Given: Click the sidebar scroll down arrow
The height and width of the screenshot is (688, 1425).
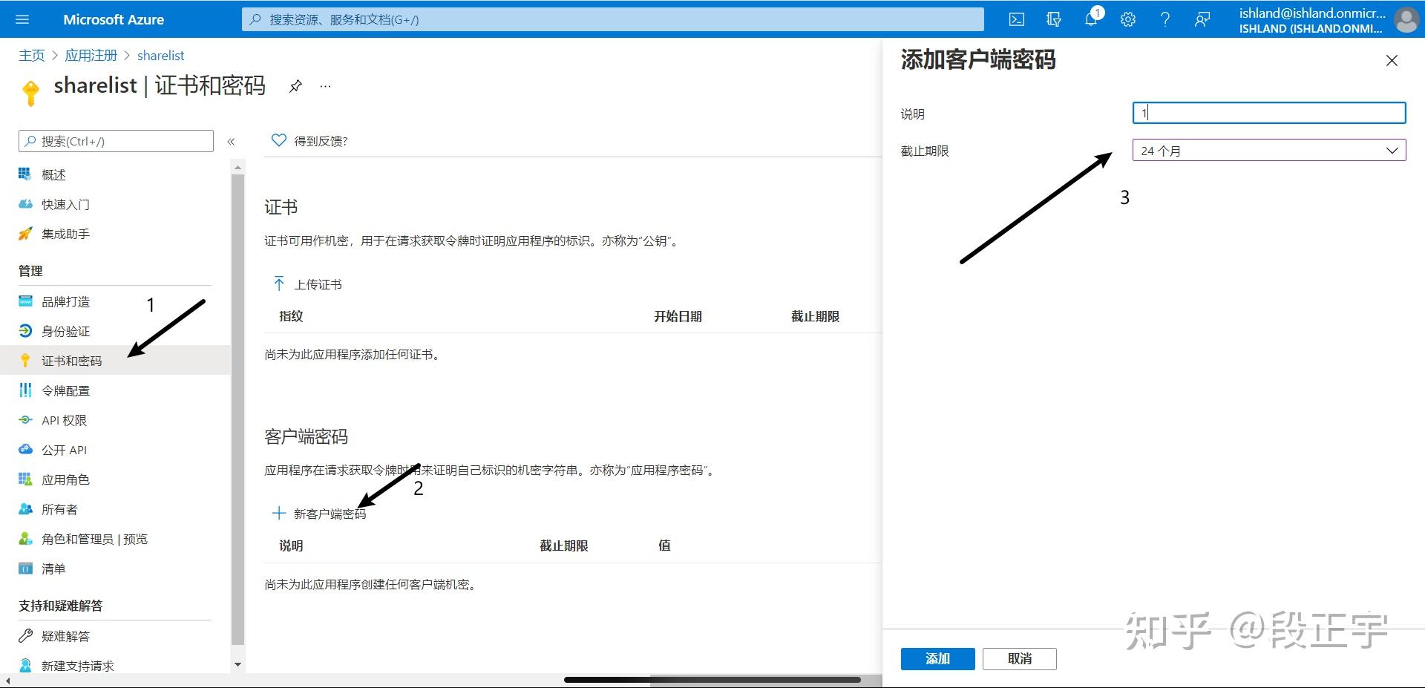Looking at the screenshot, I should [237, 665].
